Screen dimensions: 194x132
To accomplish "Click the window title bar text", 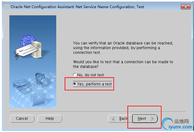I will pyautogui.click(x=77, y=7).
